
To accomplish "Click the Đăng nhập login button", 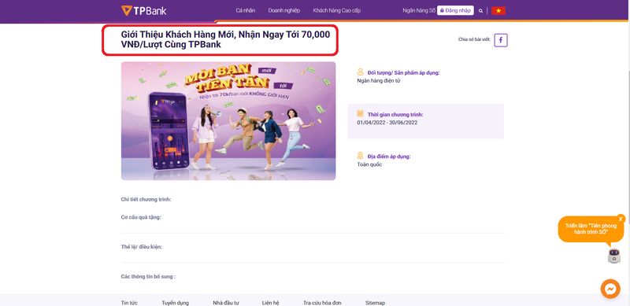I will (x=455, y=11).
